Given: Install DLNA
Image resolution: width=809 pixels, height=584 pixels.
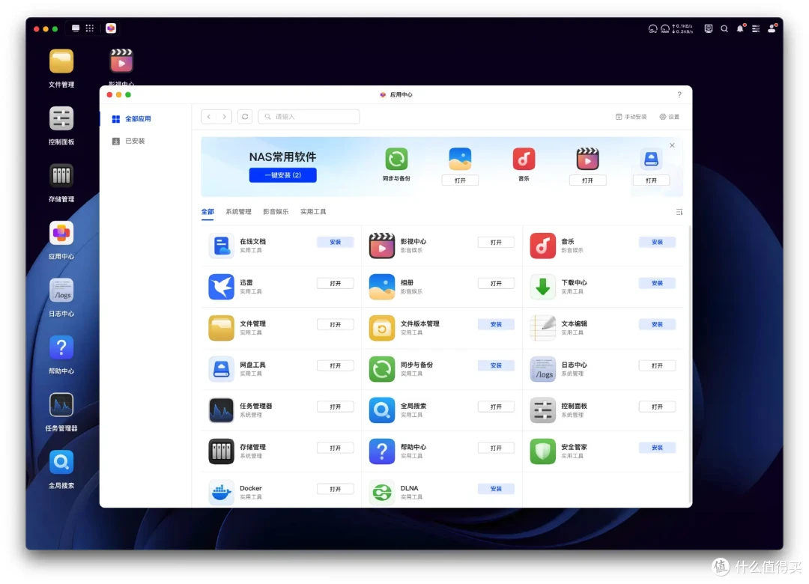Looking at the screenshot, I should [496, 489].
